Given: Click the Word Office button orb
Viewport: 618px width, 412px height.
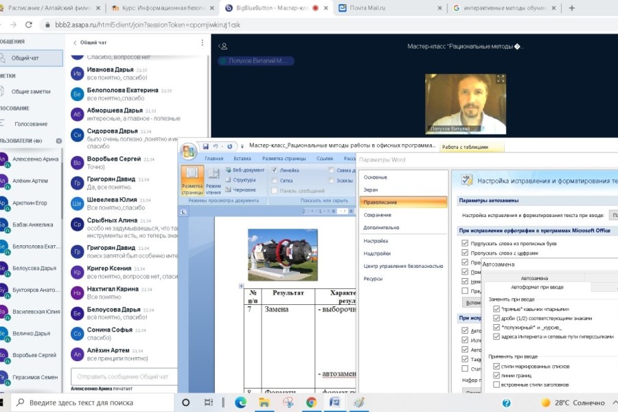Looking at the screenshot, I should (189, 151).
